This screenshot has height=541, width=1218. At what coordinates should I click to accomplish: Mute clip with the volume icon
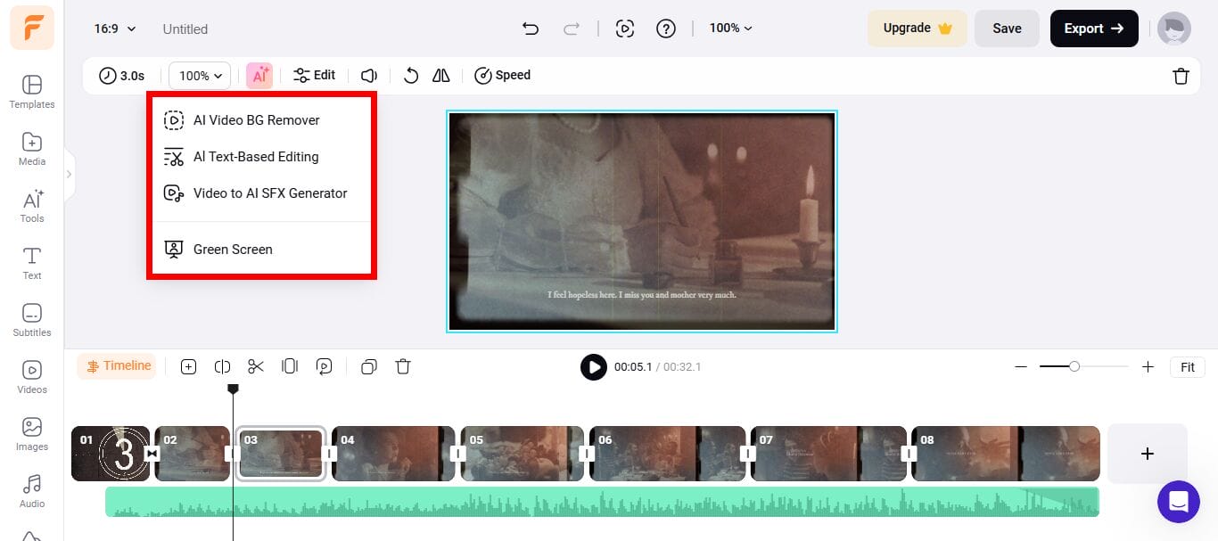[x=369, y=76]
